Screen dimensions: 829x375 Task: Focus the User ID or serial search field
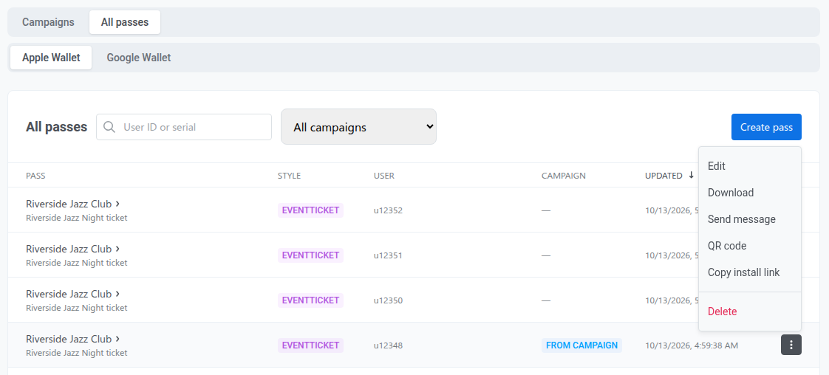click(x=184, y=127)
